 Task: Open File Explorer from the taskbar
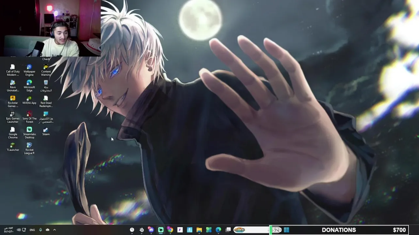coord(199,230)
